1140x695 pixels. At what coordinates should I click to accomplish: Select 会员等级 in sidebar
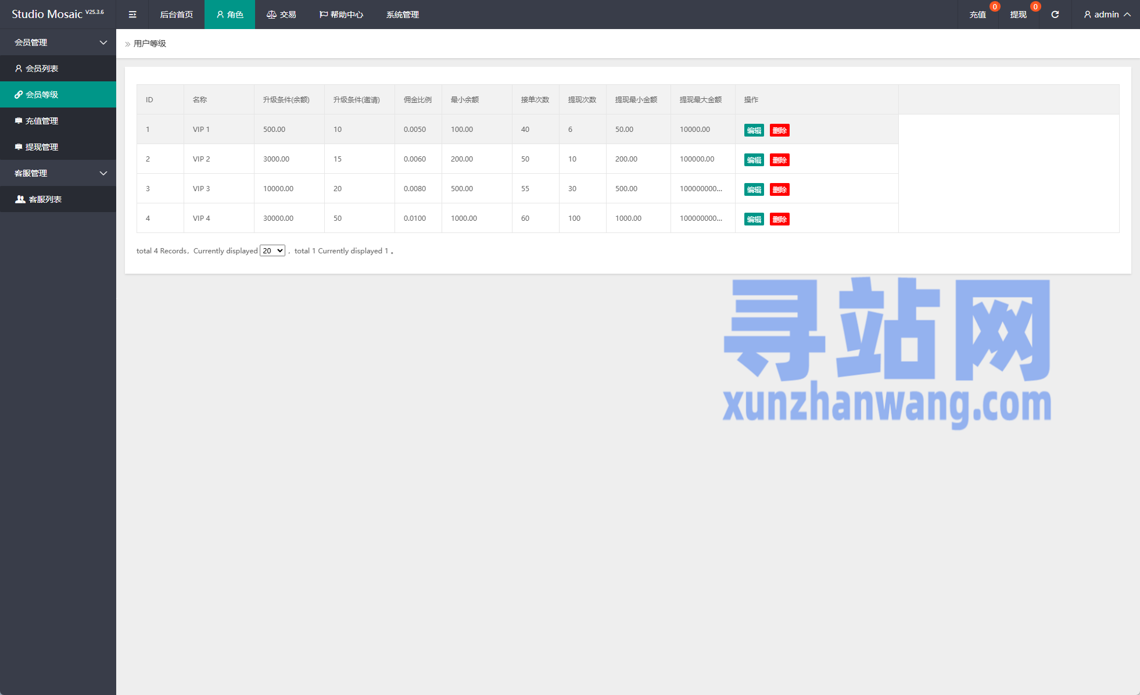(x=58, y=95)
